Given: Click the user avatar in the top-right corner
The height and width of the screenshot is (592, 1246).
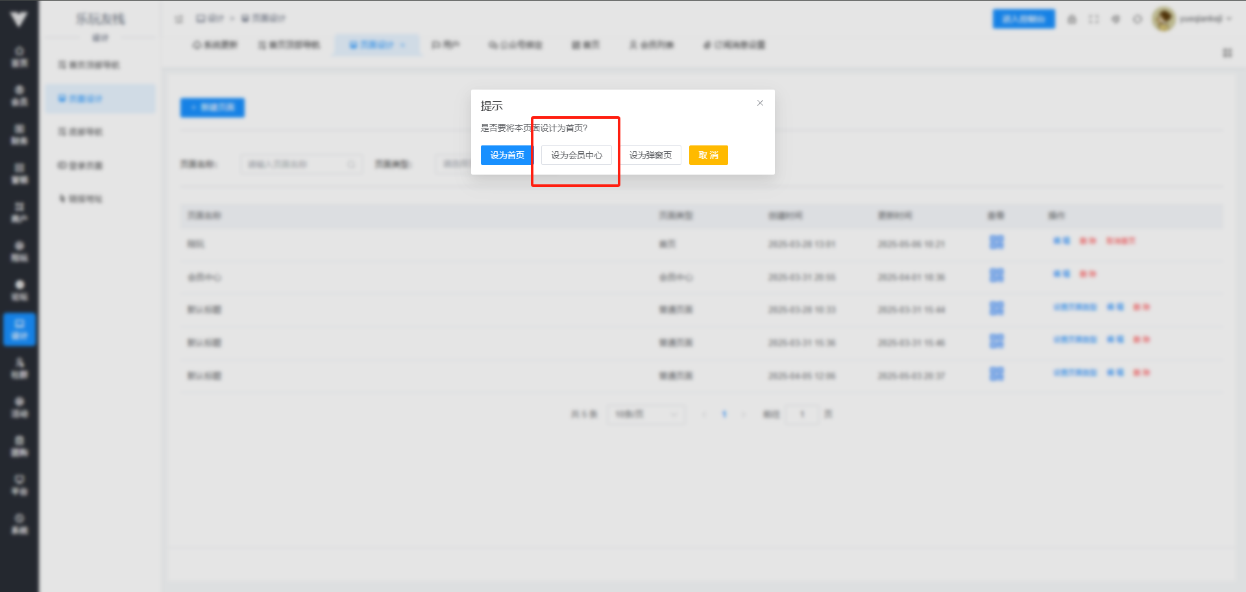Looking at the screenshot, I should [x=1164, y=19].
